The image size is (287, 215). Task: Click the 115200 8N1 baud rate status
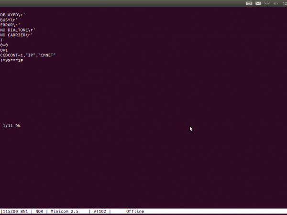click(x=16, y=211)
